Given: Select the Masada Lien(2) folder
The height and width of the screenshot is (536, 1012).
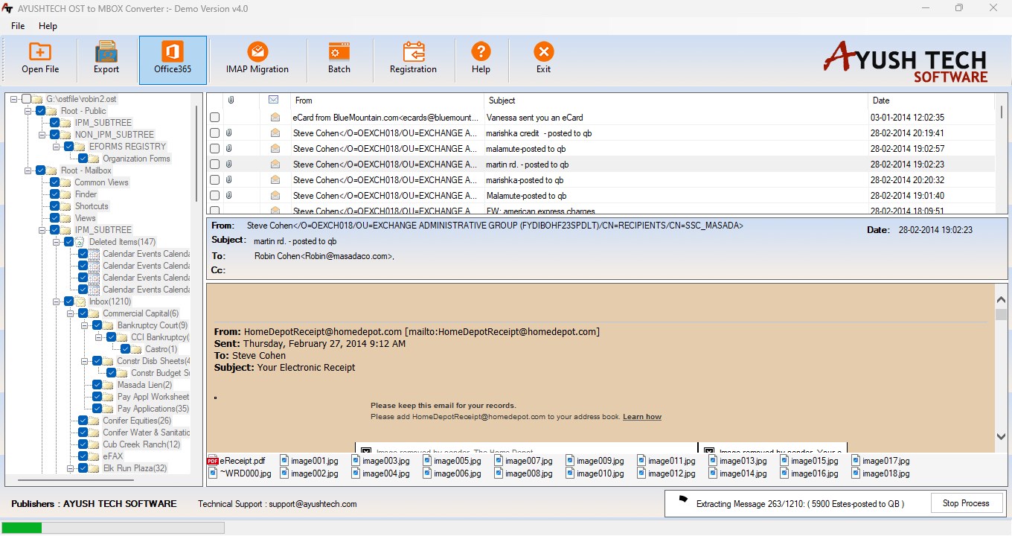Looking at the screenshot, I should [x=144, y=385].
